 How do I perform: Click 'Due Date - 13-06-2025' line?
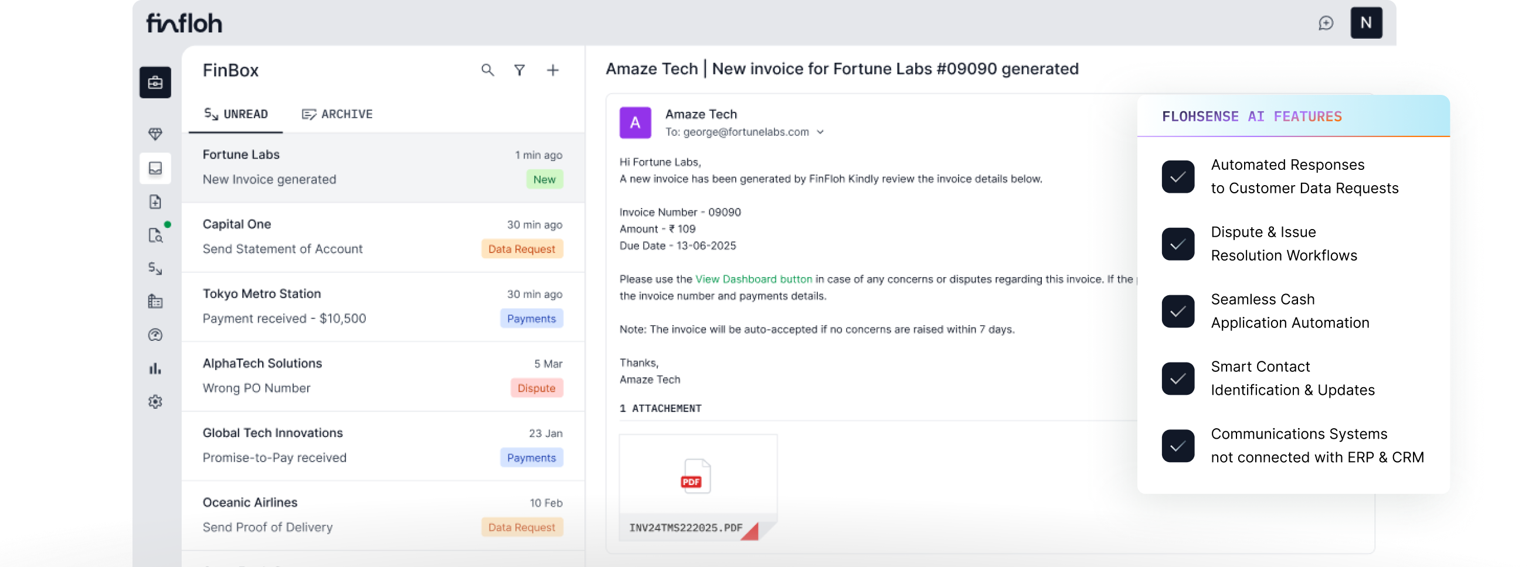[x=678, y=245]
